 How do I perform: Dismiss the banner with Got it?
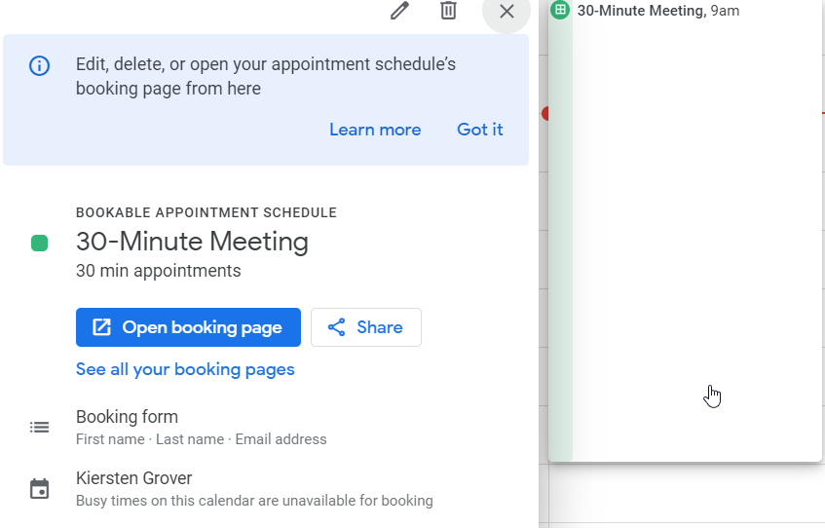coord(479,130)
